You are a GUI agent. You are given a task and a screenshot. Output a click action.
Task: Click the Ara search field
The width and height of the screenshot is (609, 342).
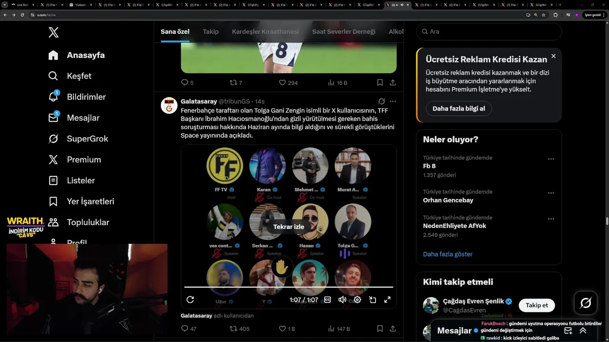coord(489,31)
